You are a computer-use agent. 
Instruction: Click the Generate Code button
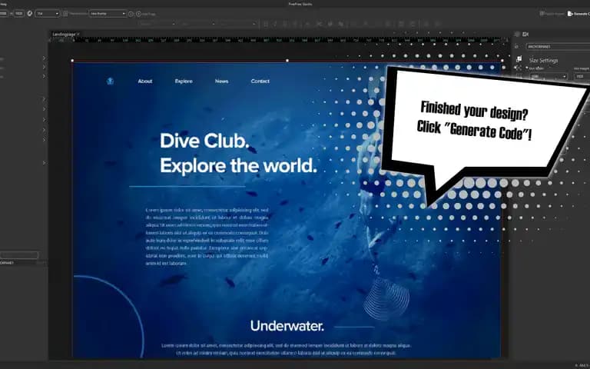pos(579,14)
